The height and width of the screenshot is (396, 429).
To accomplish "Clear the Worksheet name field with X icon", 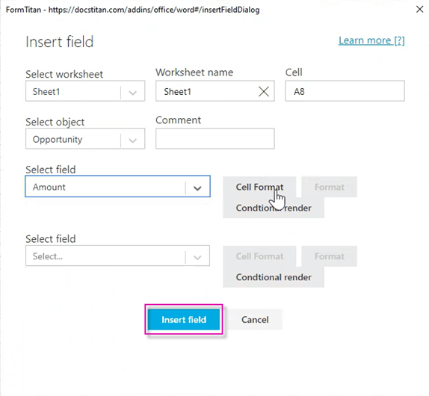I will pos(264,91).
